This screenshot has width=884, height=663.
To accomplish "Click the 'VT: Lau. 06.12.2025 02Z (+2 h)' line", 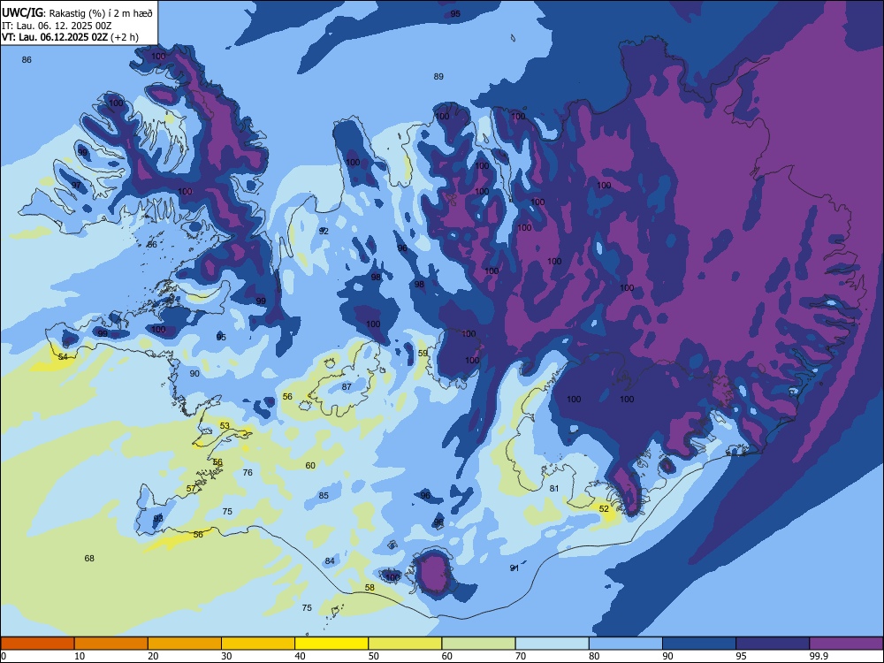I will click(x=70, y=37).
